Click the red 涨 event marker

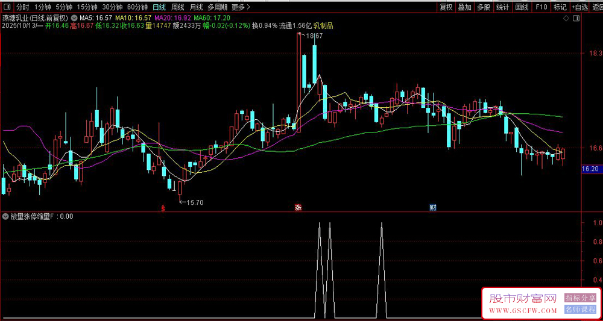(x=298, y=208)
